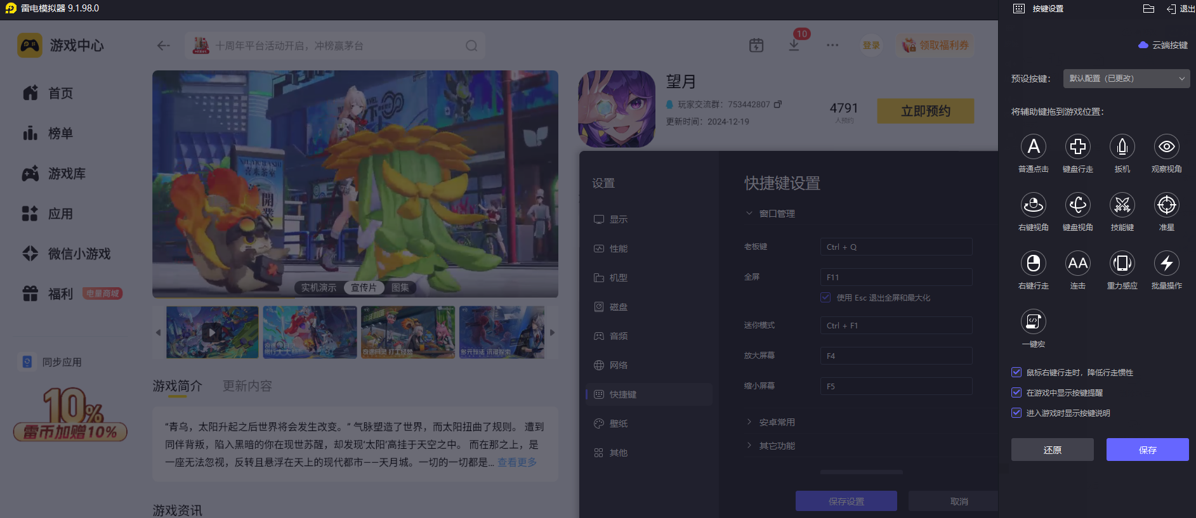The image size is (1196, 518).
Task: Toggle 进入游戏时显示按键说明 checkbox
Action: pyautogui.click(x=1016, y=413)
